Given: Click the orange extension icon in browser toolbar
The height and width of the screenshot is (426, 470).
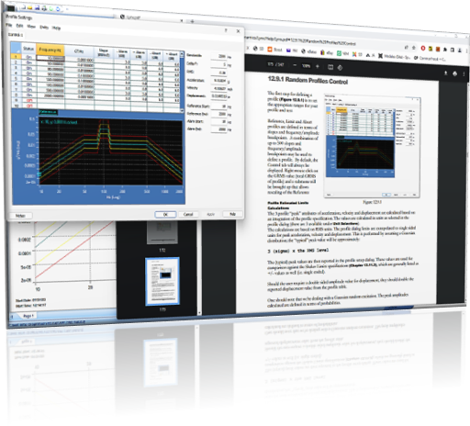Looking at the screenshot, I should (x=438, y=49).
